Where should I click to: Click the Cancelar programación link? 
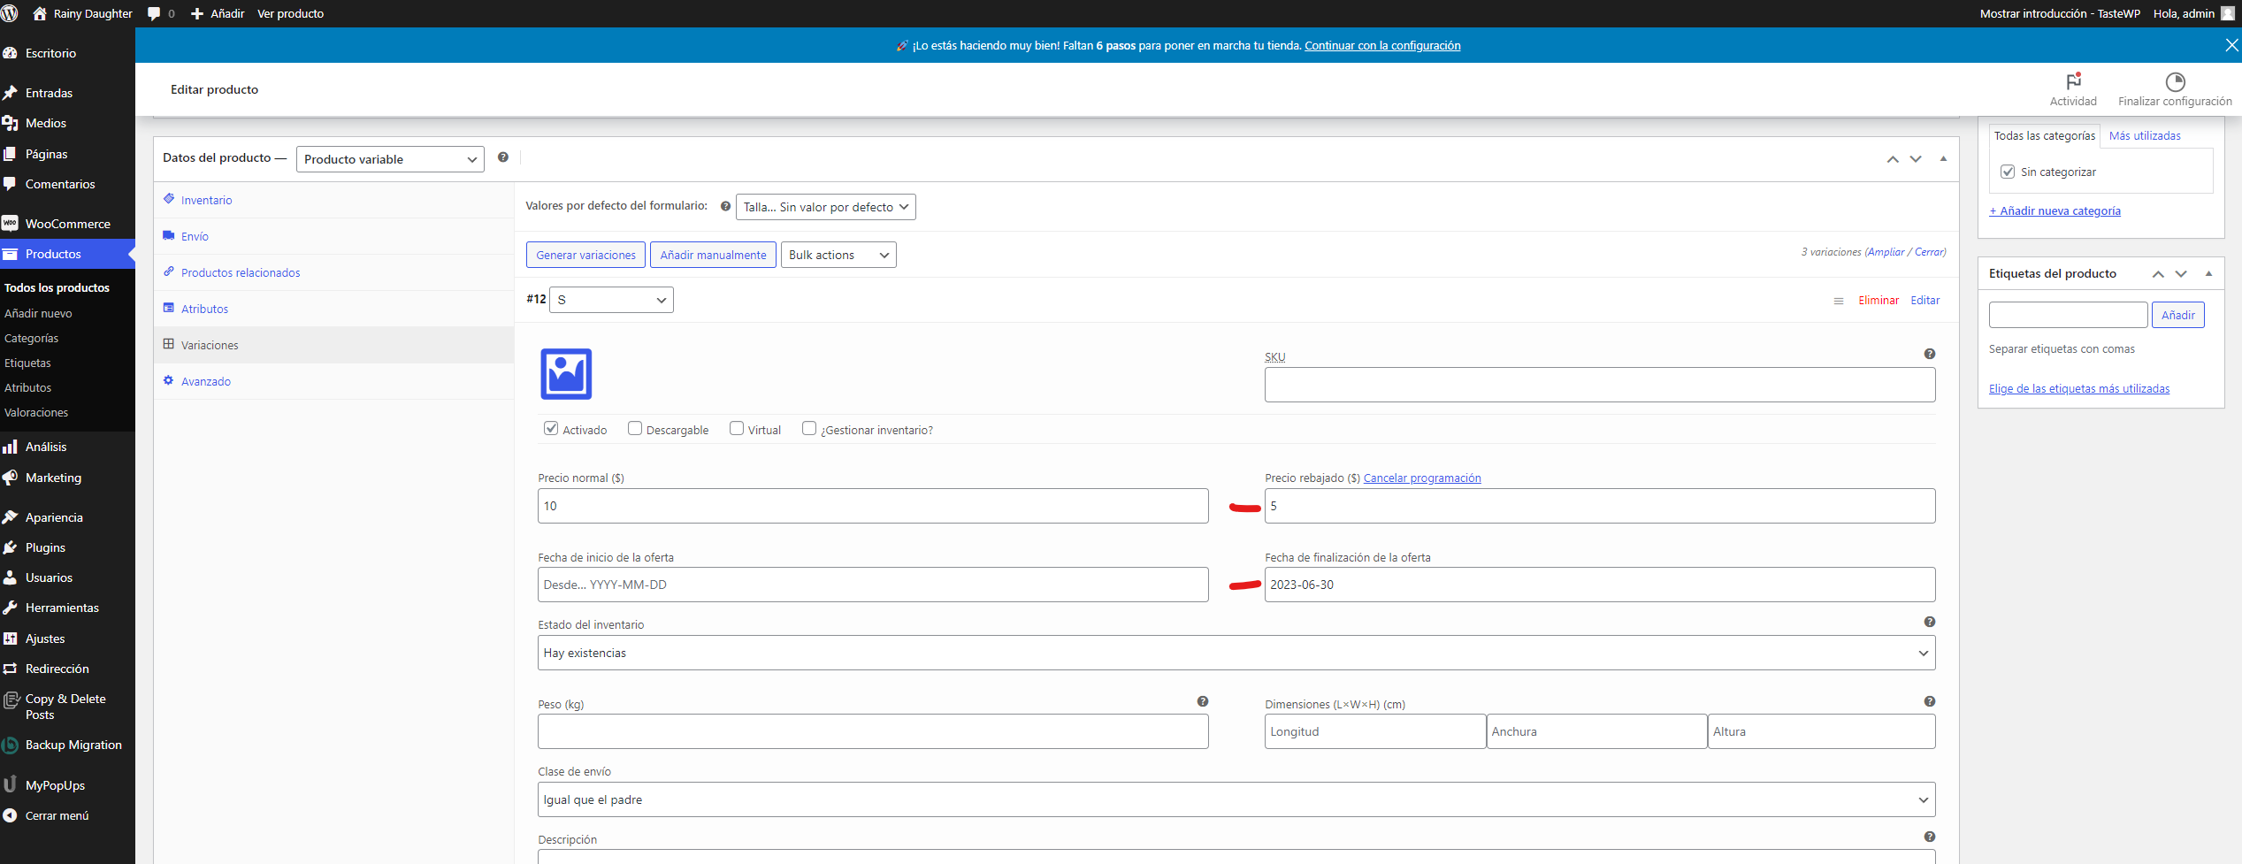tap(1421, 478)
